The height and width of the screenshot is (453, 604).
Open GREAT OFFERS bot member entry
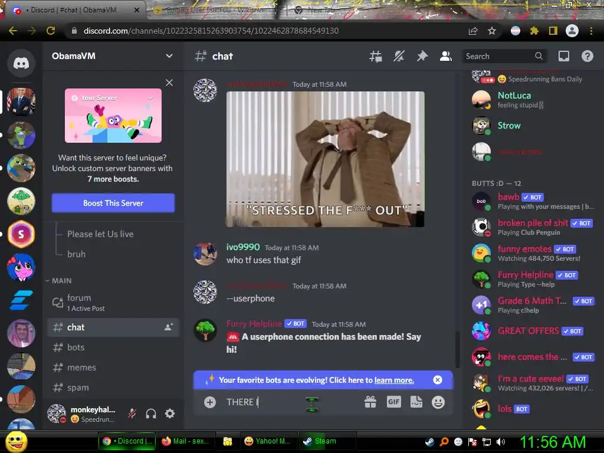point(533,331)
